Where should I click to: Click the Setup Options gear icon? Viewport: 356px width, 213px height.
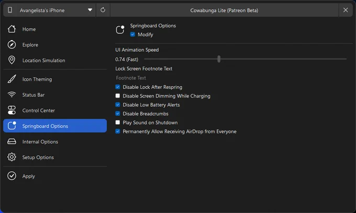(12, 157)
